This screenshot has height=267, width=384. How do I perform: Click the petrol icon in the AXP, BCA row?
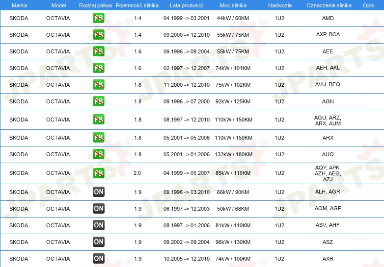click(x=98, y=35)
